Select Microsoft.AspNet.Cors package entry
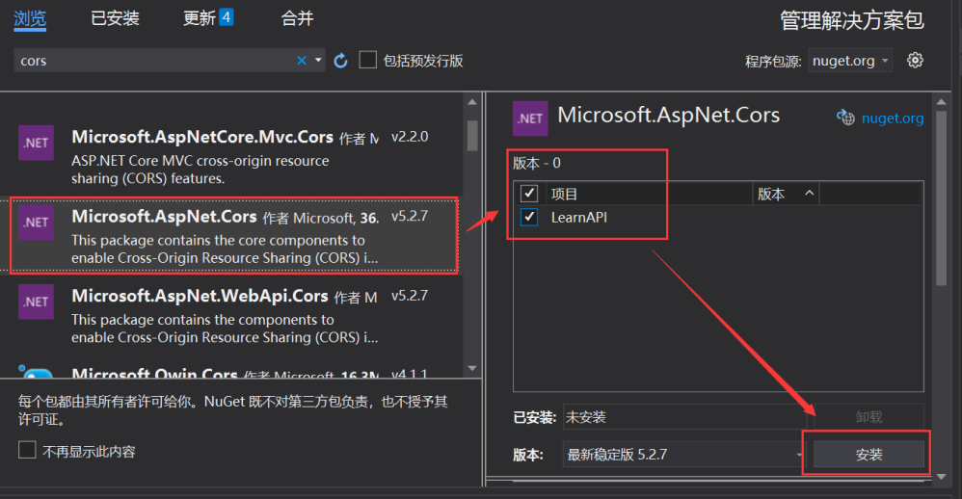 [x=233, y=235]
